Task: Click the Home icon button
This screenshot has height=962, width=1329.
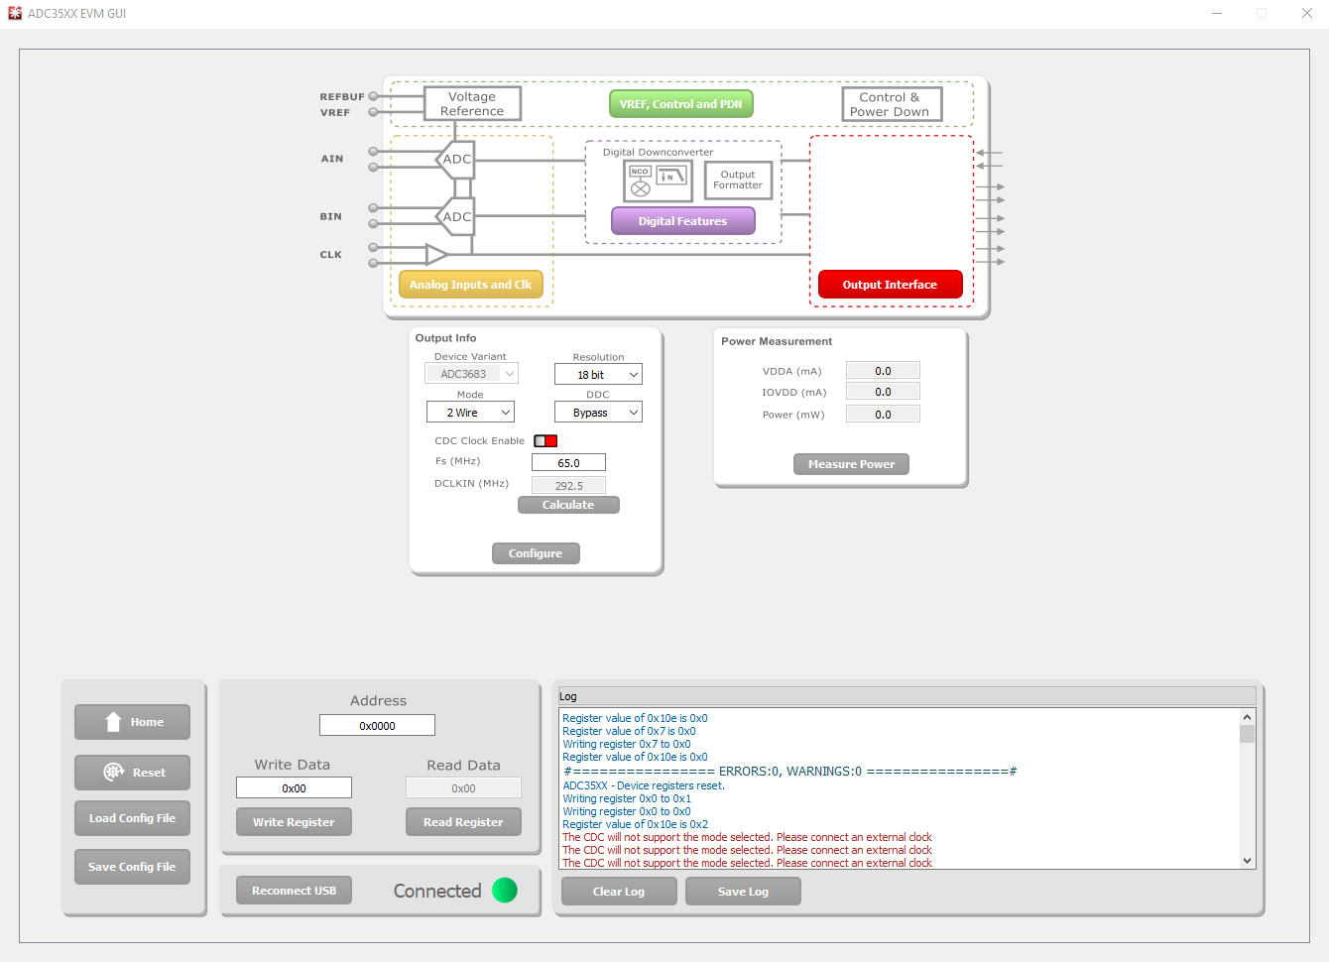Action: (x=132, y=722)
